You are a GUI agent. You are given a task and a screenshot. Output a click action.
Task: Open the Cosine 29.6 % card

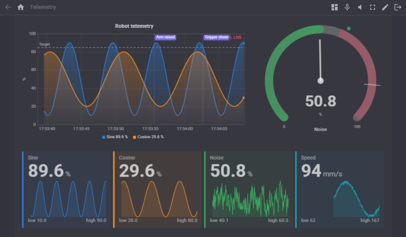[157, 190]
